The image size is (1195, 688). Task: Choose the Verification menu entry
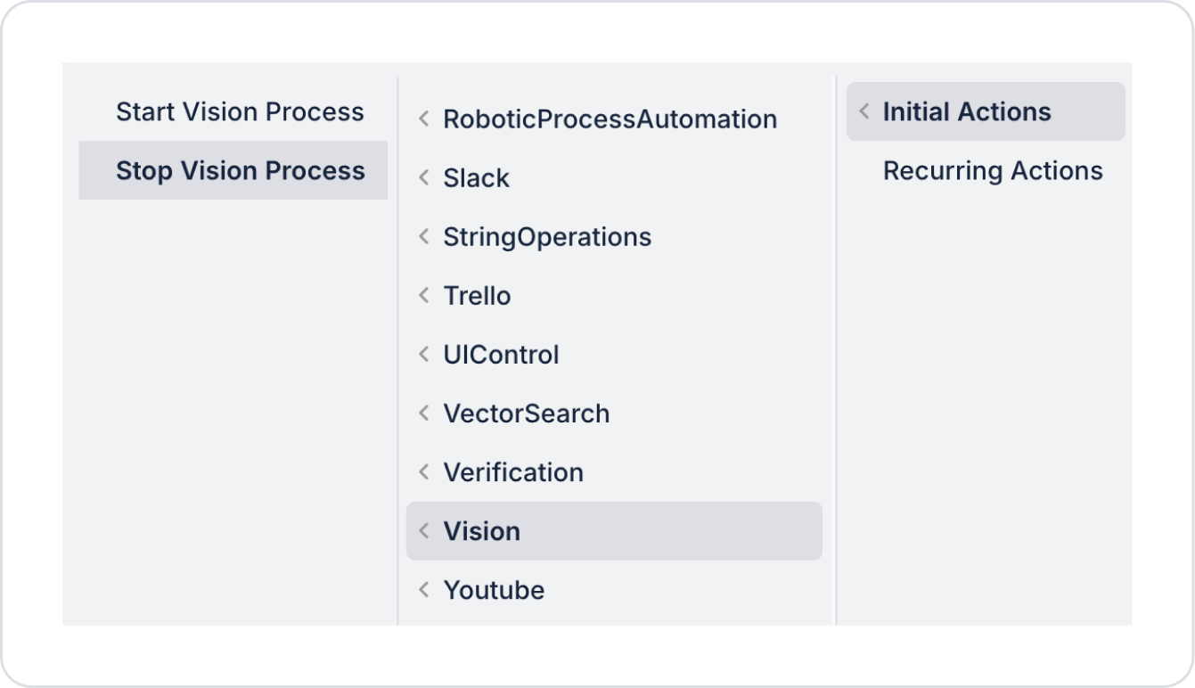513,472
